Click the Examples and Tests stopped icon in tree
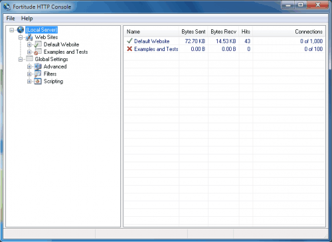Viewport: 332px width, 242px height. pos(38,52)
